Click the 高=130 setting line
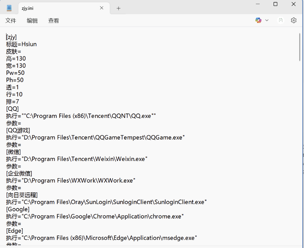Screen dimensions: 304x248 [16, 58]
